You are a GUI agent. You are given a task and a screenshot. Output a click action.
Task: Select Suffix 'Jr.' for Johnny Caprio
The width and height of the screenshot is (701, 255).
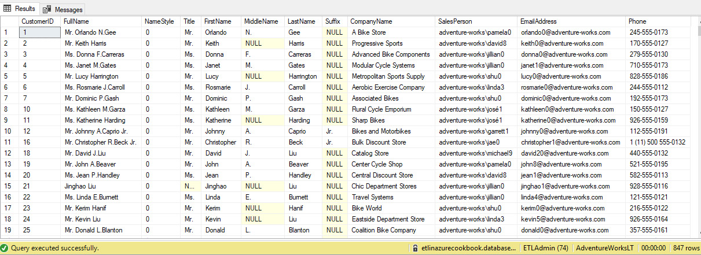[x=335, y=131]
